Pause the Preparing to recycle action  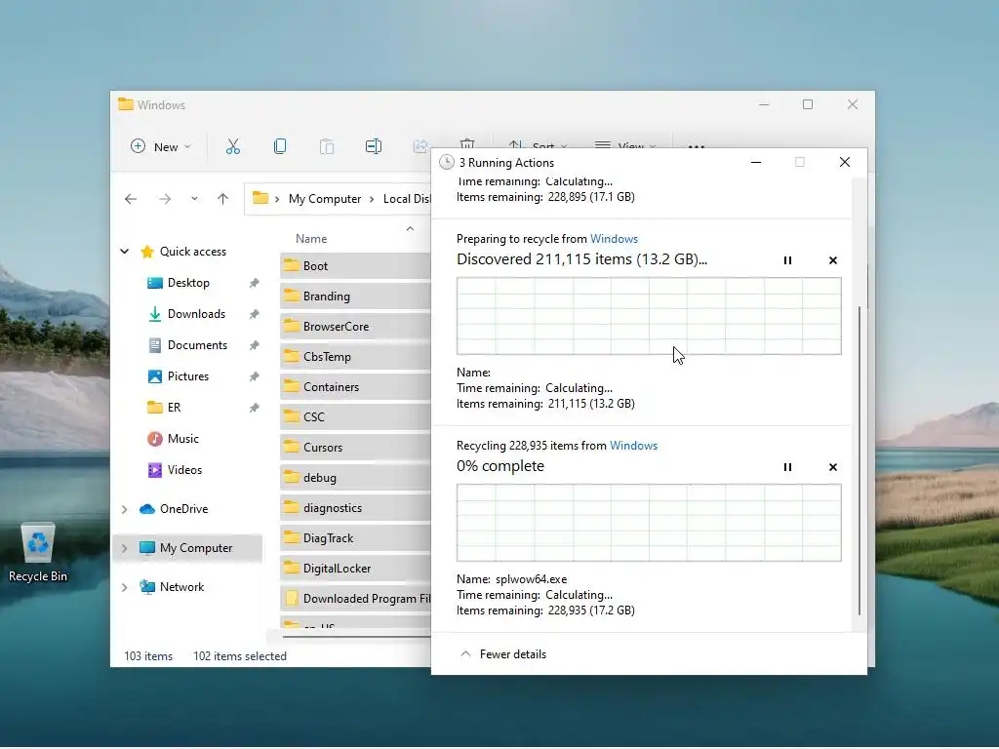(787, 260)
